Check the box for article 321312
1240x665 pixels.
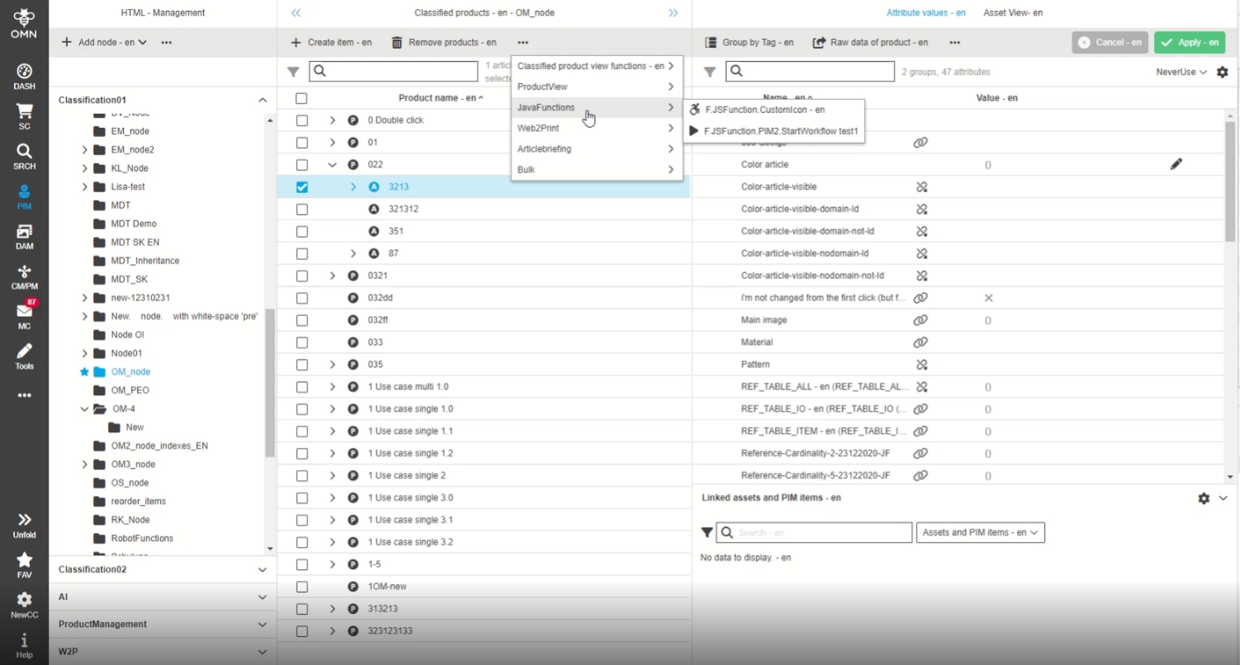(x=302, y=210)
